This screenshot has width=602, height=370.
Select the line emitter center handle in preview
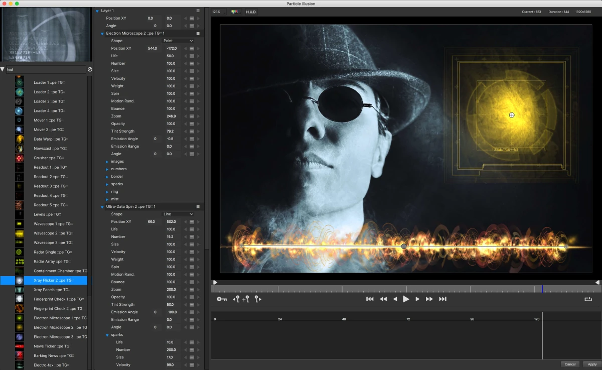404,246
